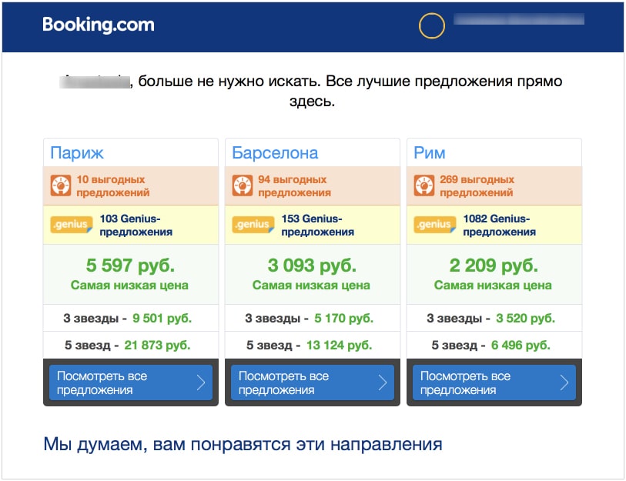Click '1082 Genius-предложения' text
This screenshot has height=481, width=626.
tap(500, 225)
